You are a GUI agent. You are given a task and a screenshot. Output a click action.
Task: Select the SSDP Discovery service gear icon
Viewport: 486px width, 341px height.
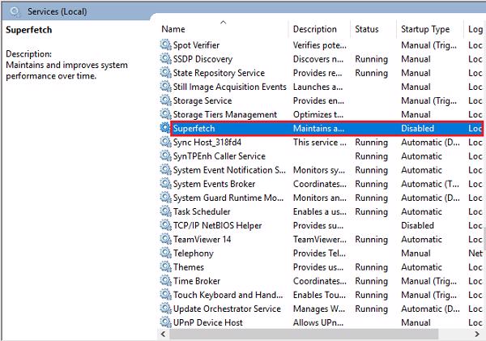tap(166, 59)
